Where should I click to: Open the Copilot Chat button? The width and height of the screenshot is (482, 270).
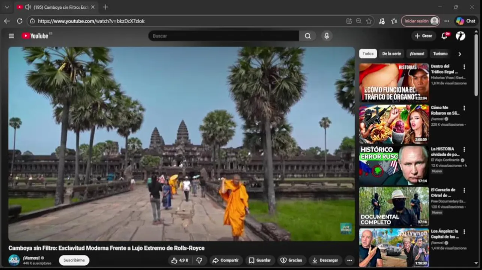tap(465, 21)
